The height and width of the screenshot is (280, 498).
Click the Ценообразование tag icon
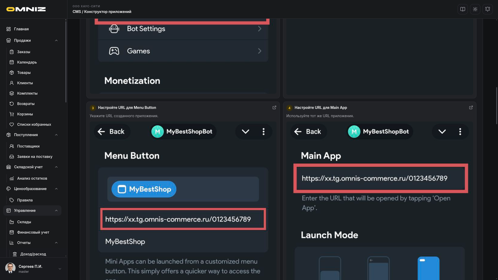9,189
